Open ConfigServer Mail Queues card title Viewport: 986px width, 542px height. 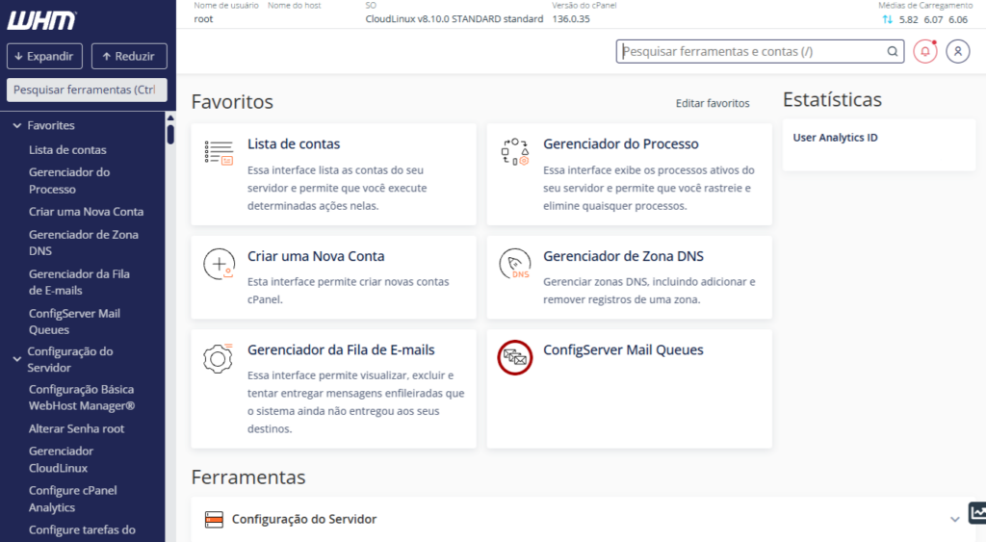(623, 350)
